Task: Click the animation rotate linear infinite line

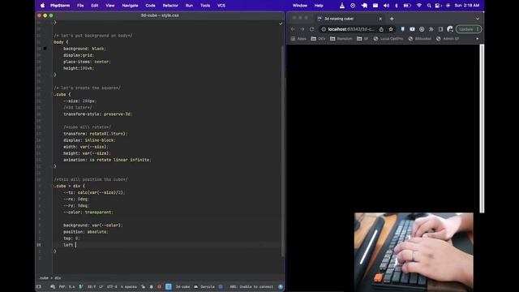Action: coord(107,160)
